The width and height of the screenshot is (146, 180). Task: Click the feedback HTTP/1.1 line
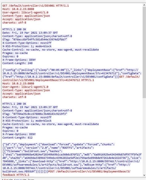[16, 175]
